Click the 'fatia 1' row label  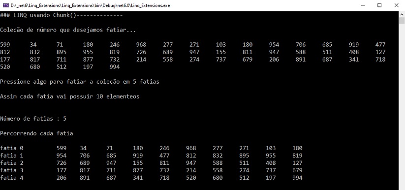click(x=12, y=156)
